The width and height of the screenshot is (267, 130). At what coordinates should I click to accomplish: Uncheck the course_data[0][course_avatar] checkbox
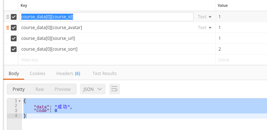point(14,28)
